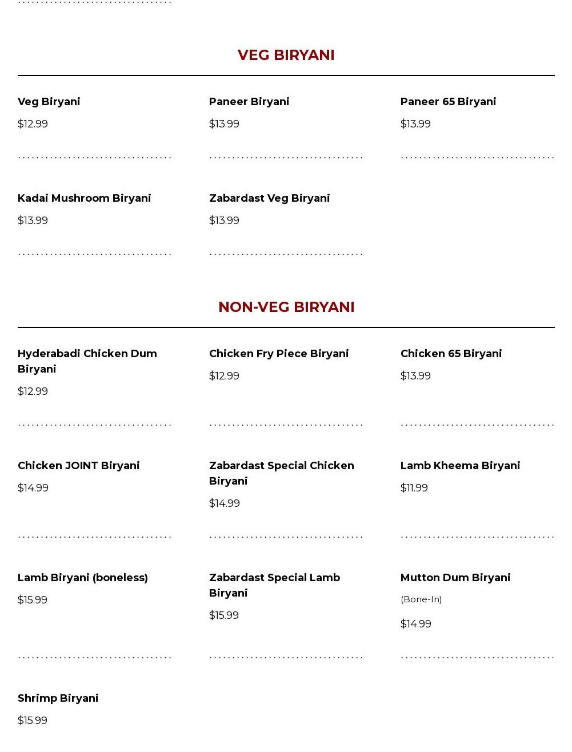The image size is (572, 752).
Task: Open the Paneer Biryani menu item
Action: click(x=249, y=102)
